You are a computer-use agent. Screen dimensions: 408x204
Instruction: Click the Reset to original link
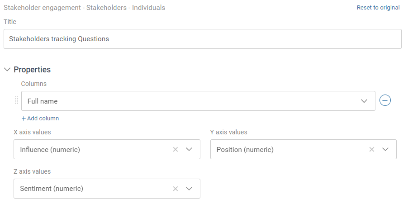tap(378, 8)
